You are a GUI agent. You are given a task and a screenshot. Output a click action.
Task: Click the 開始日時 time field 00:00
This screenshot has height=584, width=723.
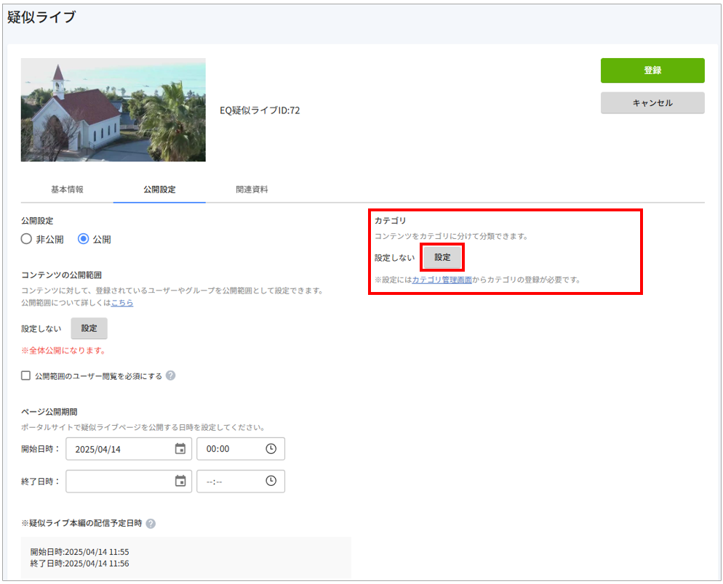coord(241,449)
